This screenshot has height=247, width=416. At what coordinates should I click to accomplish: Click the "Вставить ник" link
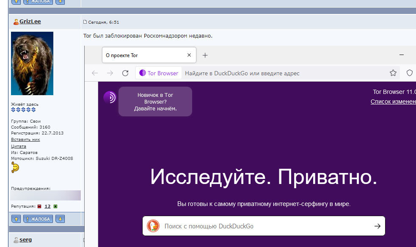25,140
